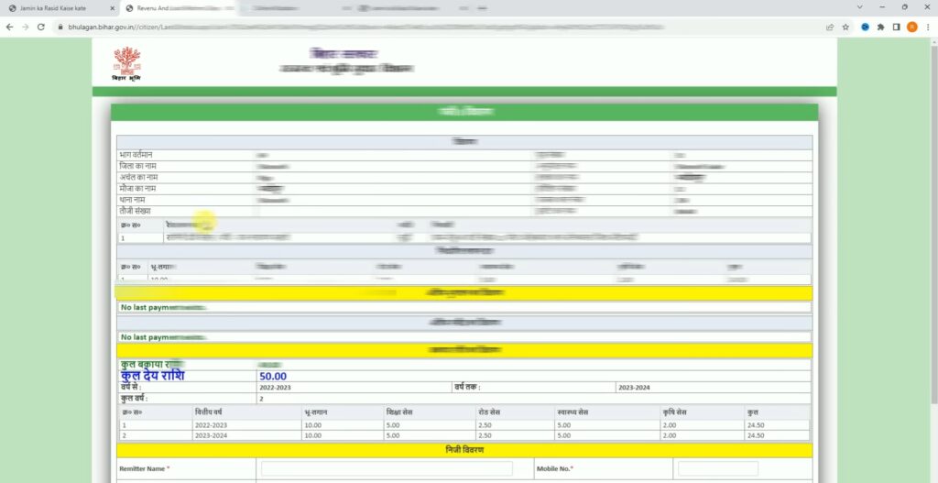Click the Remitter Name input field
The width and height of the screenshot is (938, 483).
(x=385, y=468)
